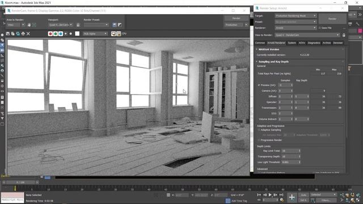Toggle UI overlay icon beside CPU label
363x204 pixels.
click(x=113, y=34)
